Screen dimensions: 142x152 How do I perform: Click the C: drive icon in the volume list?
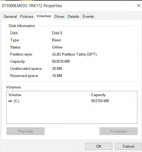click(x=10, y=101)
